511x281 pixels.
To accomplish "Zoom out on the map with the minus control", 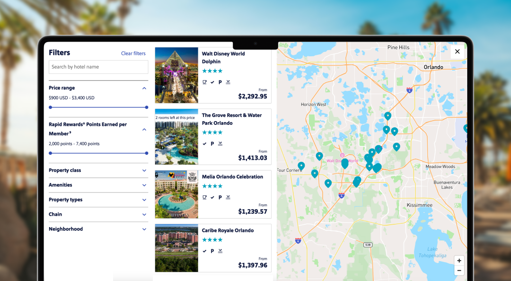I will click(x=458, y=270).
